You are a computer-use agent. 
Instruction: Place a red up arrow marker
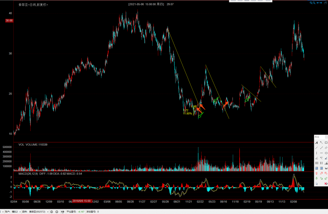[316, 173]
